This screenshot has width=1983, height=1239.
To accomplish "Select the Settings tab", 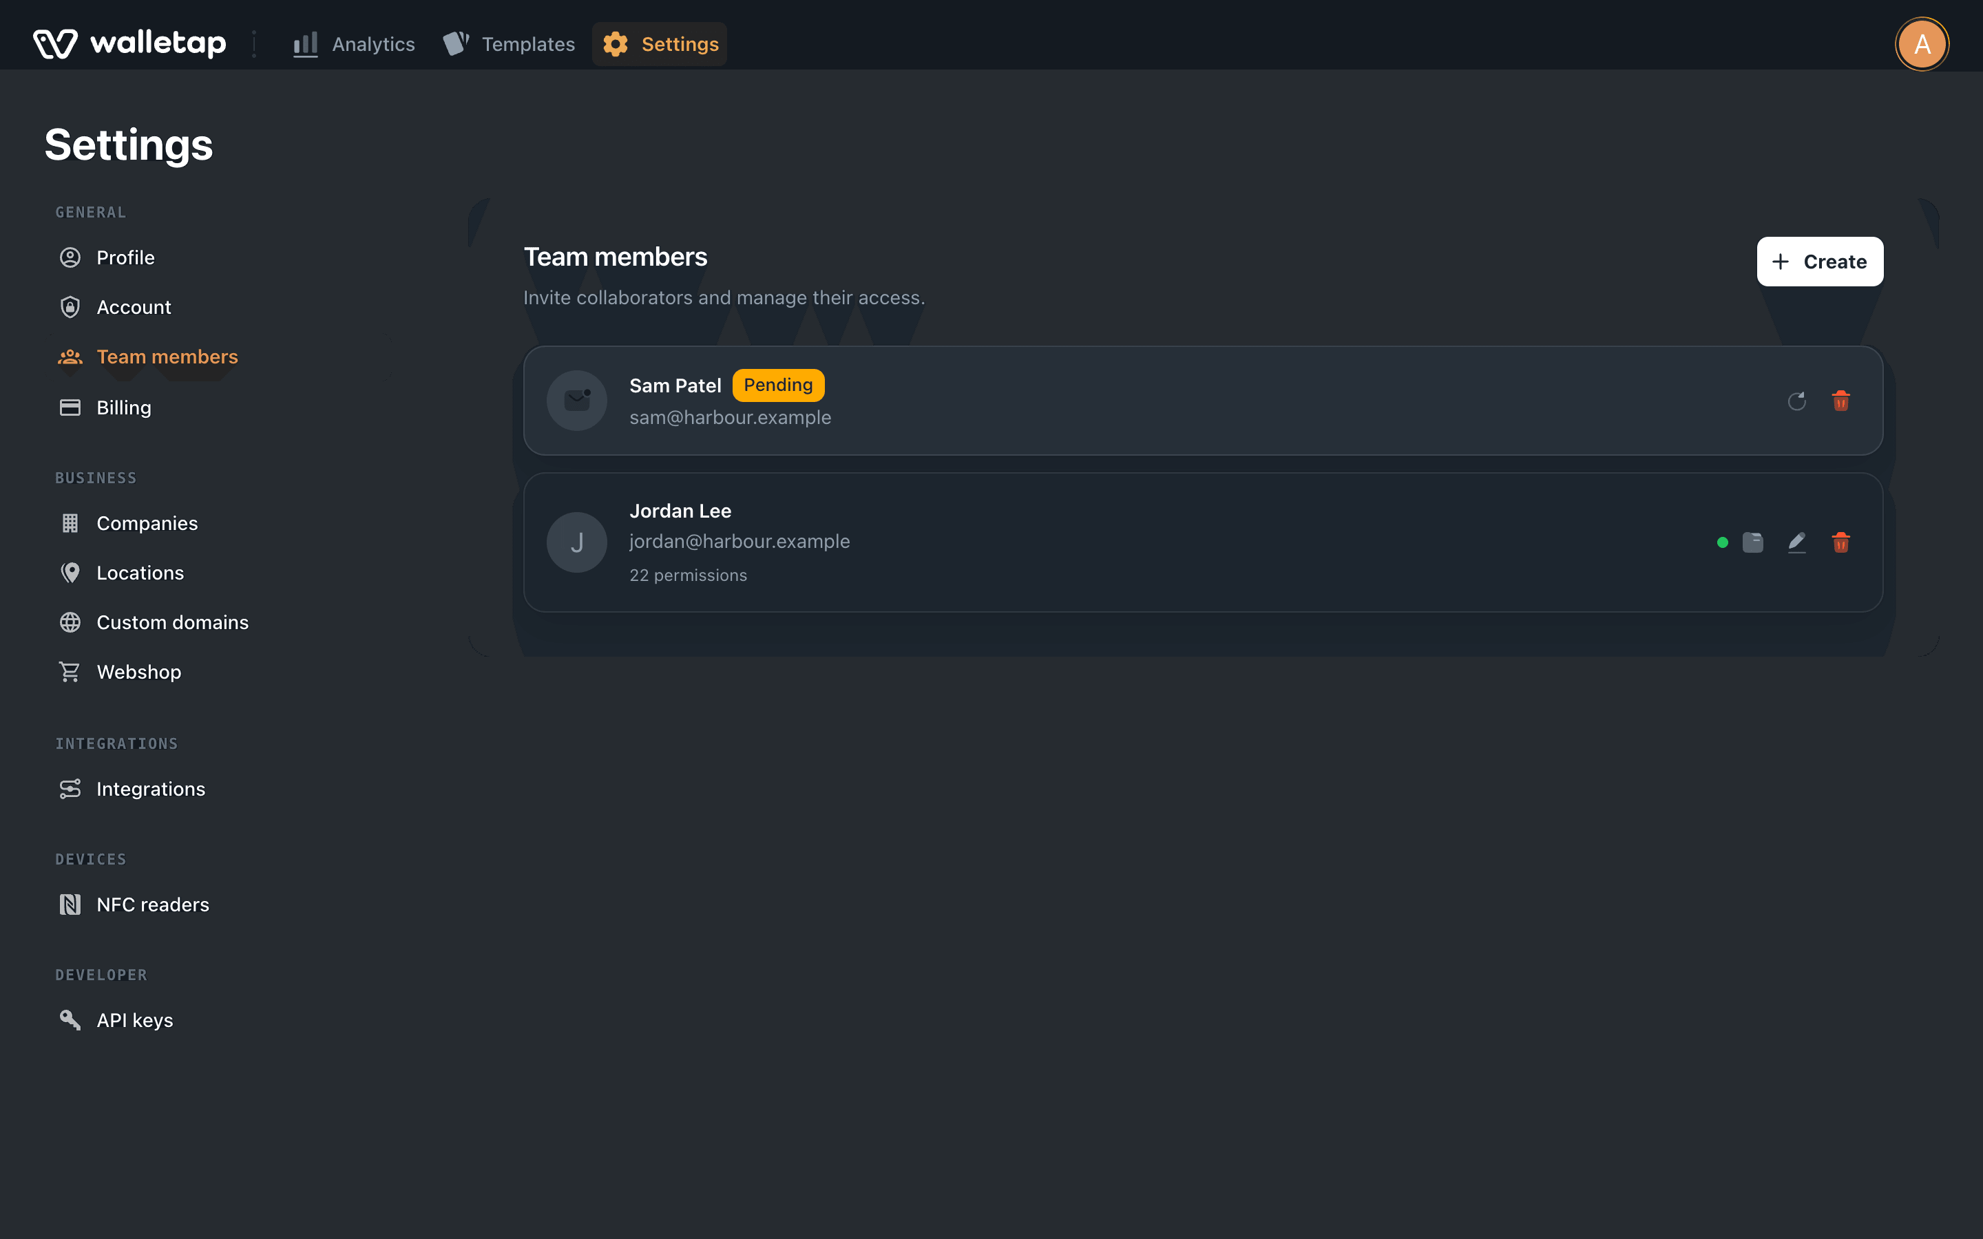I will (x=660, y=44).
